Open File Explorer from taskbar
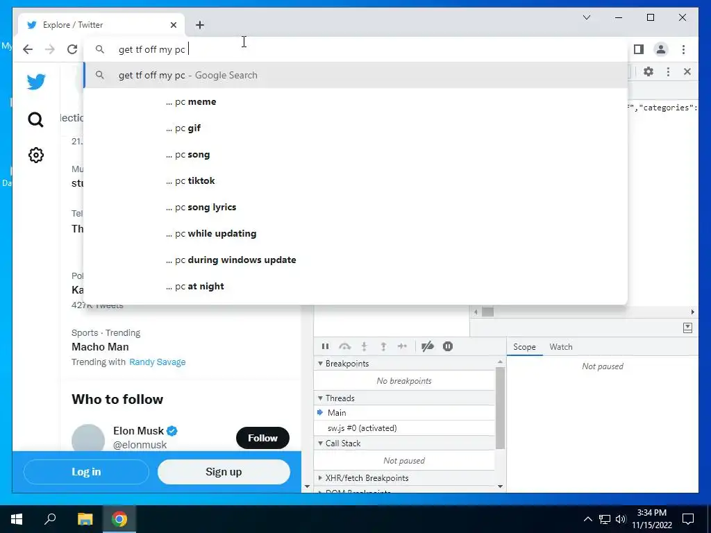 (85, 519)
